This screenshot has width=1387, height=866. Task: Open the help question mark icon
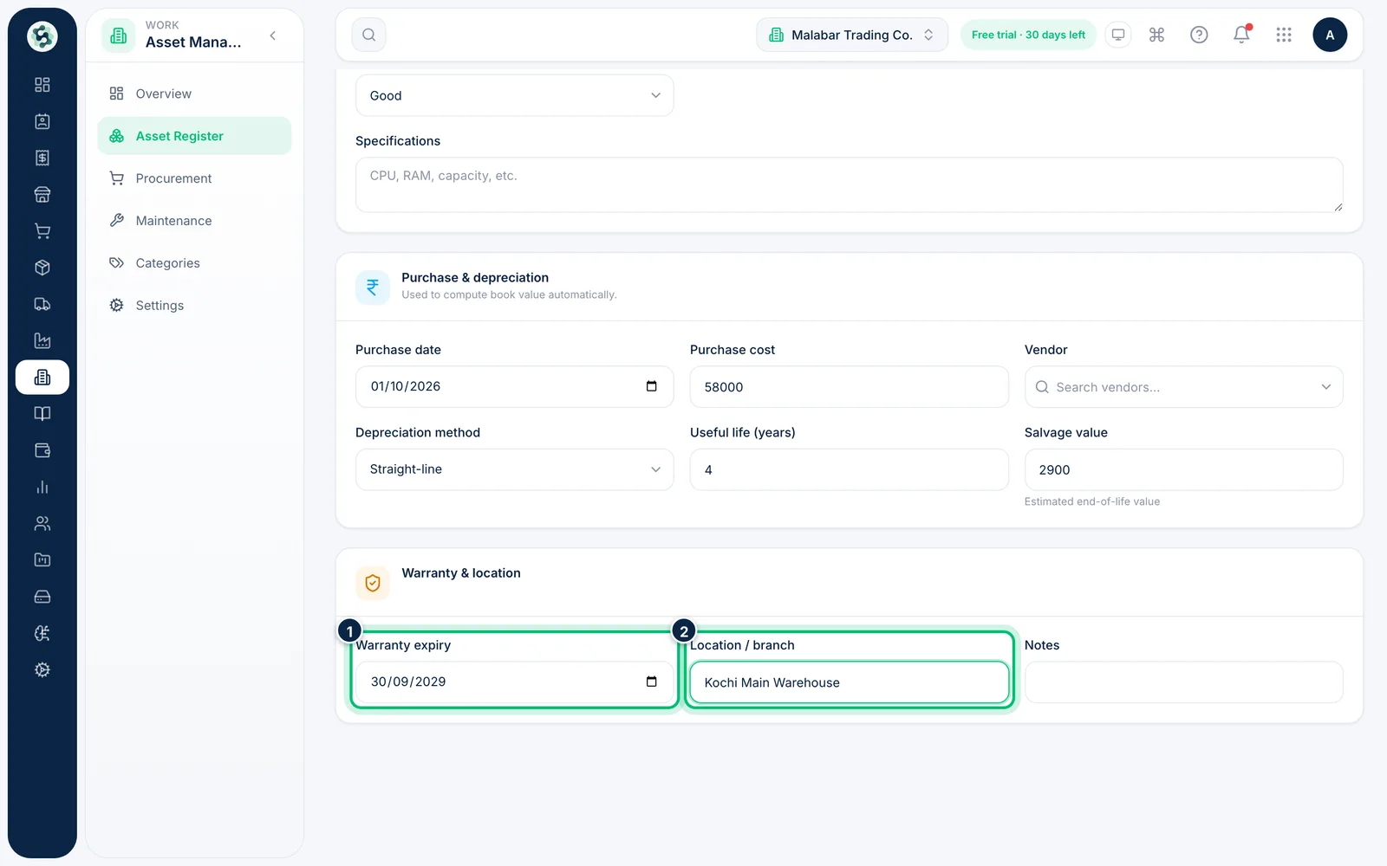click(x=1199, y=35)
